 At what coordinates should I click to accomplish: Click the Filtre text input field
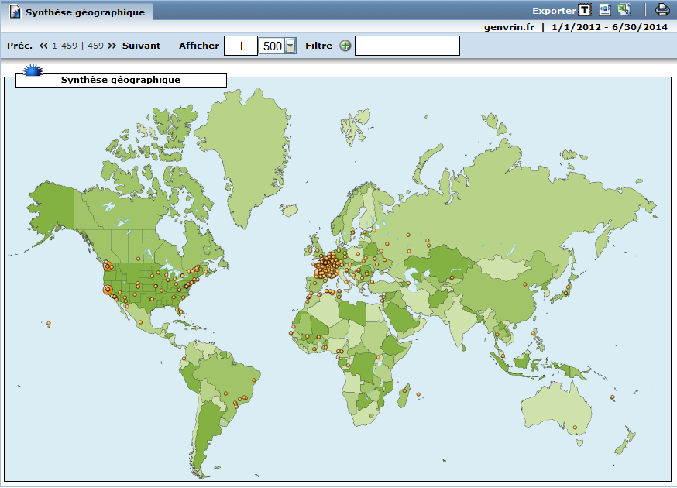click(x=407, y=46)
